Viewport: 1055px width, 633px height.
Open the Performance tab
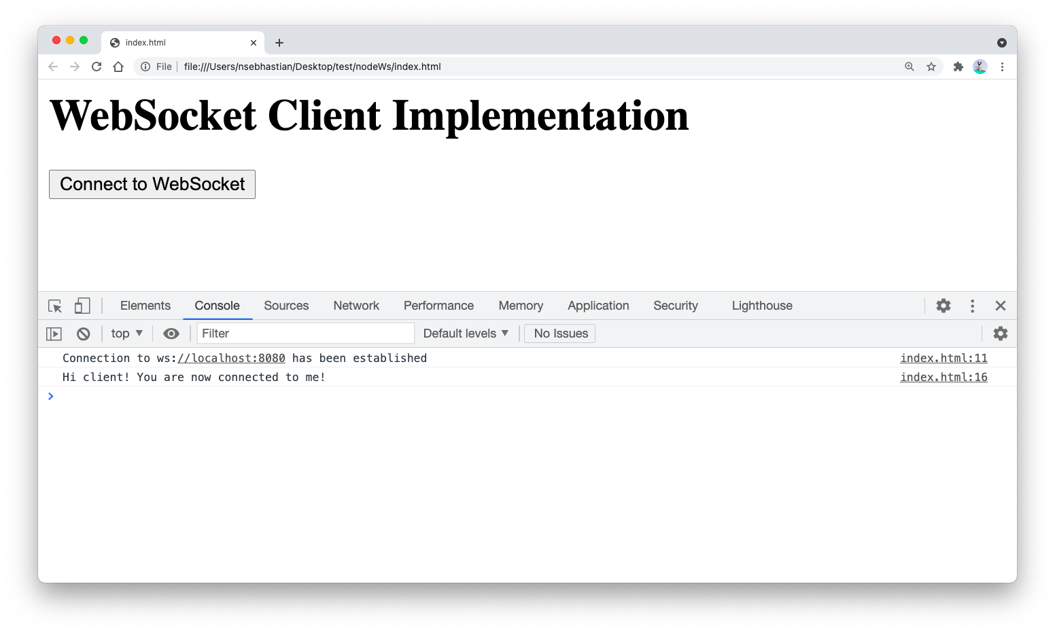pyautogui.click(x=438, y=306)
